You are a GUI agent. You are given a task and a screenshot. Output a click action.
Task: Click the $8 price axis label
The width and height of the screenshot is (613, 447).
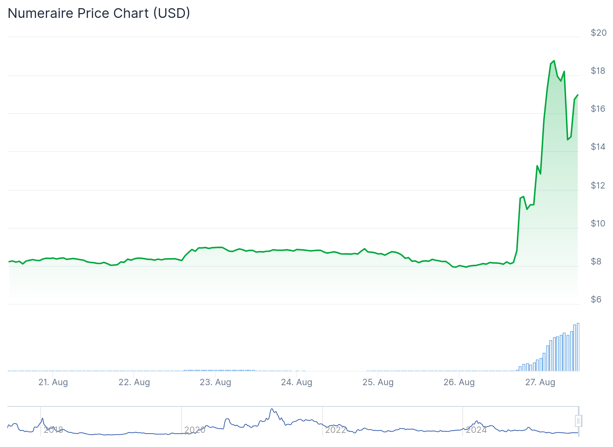point(596,261)
